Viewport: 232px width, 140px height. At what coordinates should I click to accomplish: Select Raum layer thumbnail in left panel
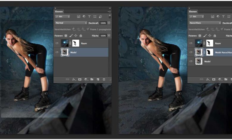click(65, 43)
